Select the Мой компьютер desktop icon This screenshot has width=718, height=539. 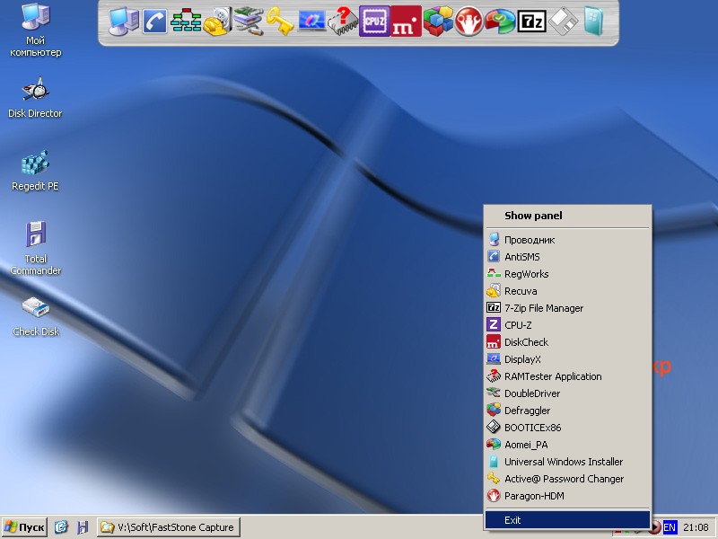36,31
